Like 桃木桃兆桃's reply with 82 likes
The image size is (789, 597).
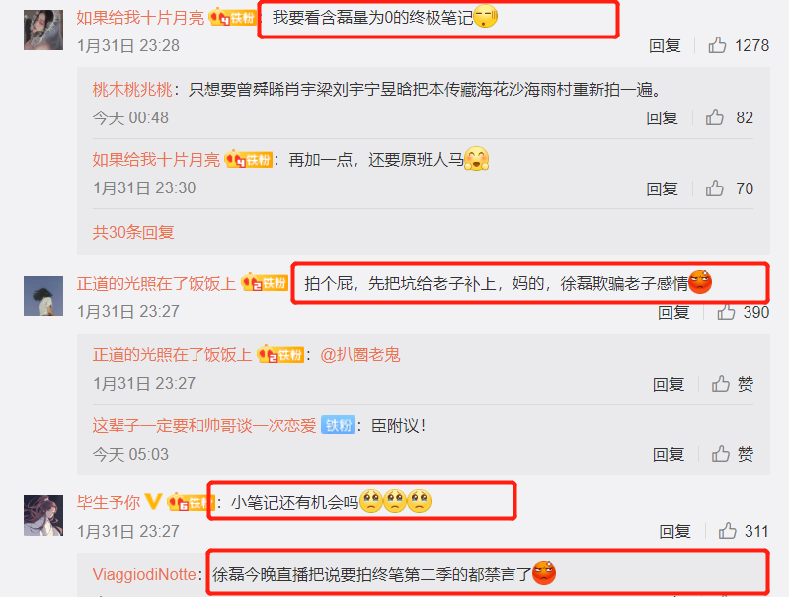tap(715, 117)
